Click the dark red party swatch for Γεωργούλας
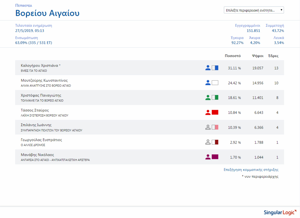Screen dimensions: 300x218 (x=215, y=142)
